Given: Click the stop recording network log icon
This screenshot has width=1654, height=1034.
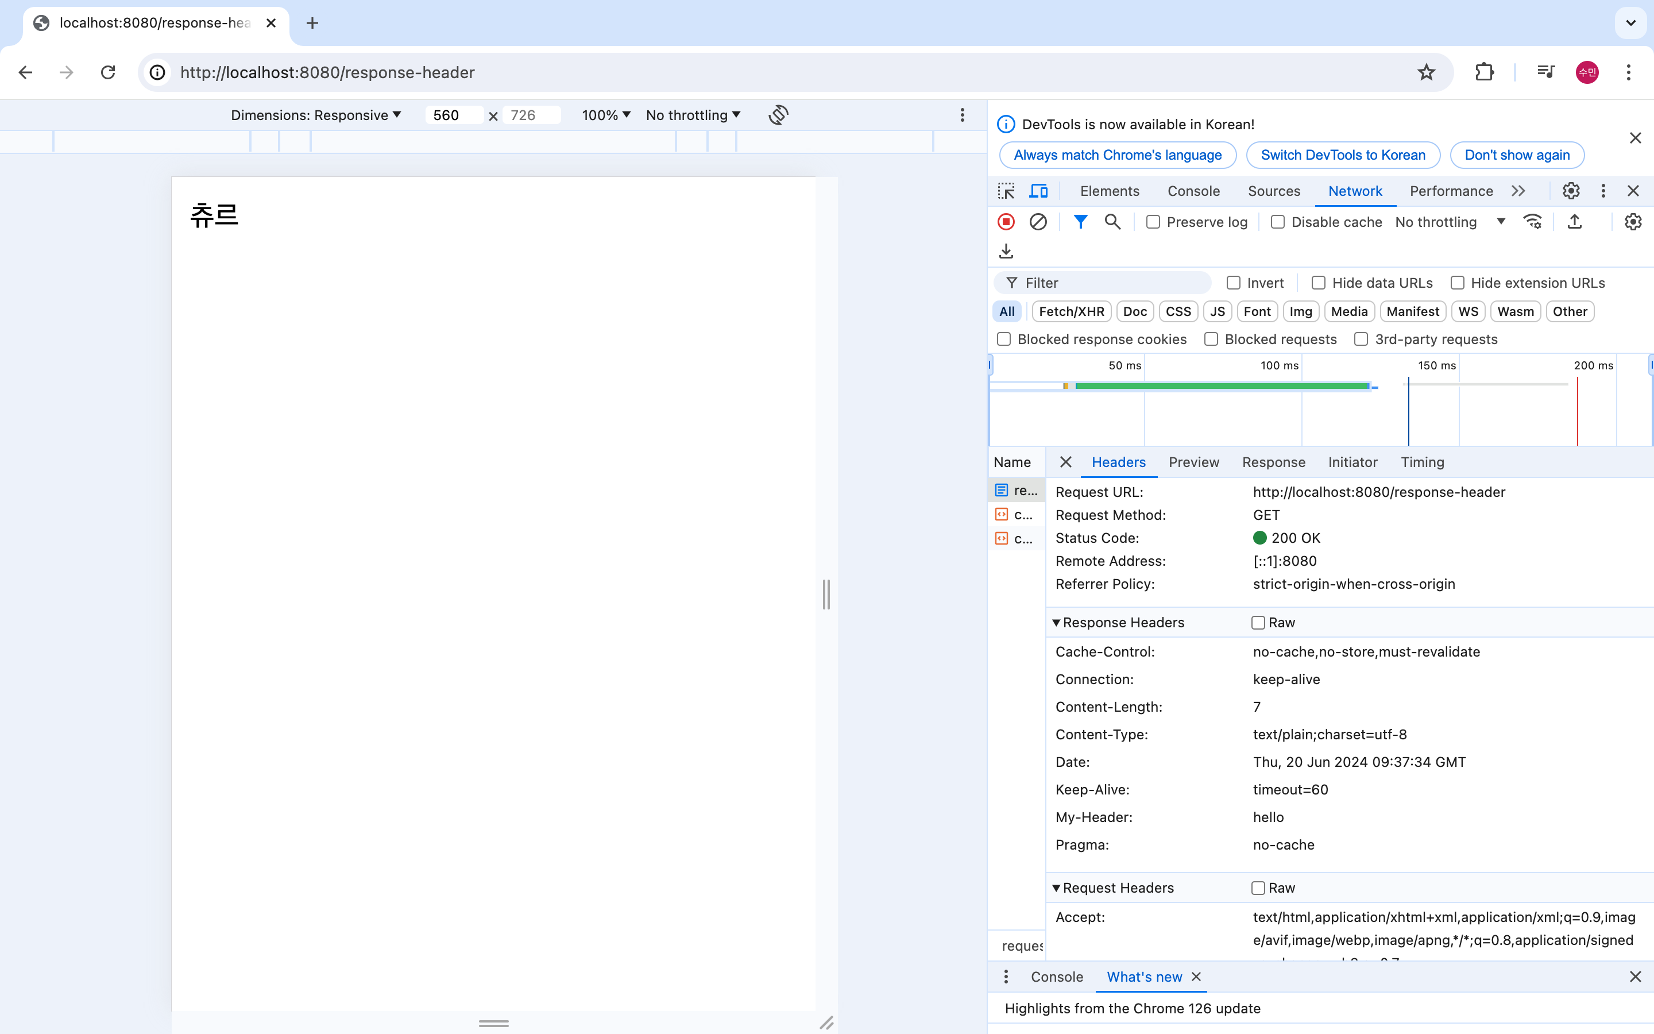Looking at the screenshot, I should click(1006, 222).
